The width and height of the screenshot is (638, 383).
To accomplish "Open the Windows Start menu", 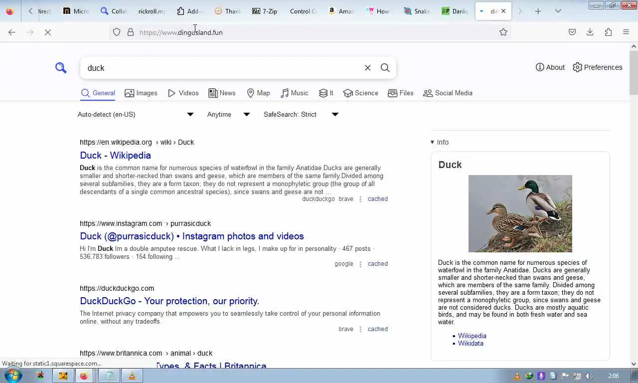I will click(x=13, y=376).
